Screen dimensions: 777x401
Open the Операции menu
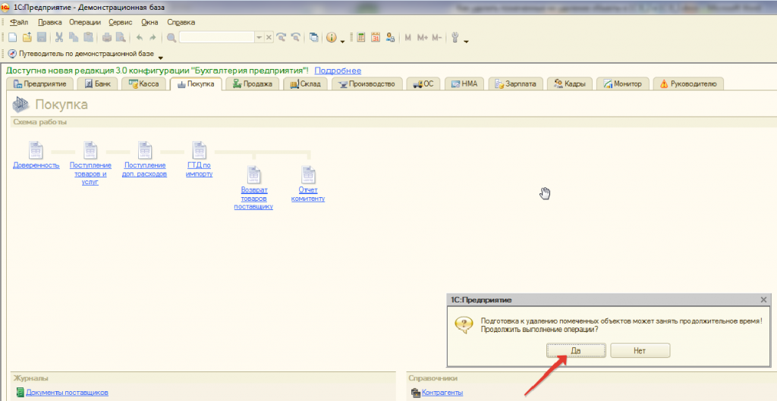point(84,23)
